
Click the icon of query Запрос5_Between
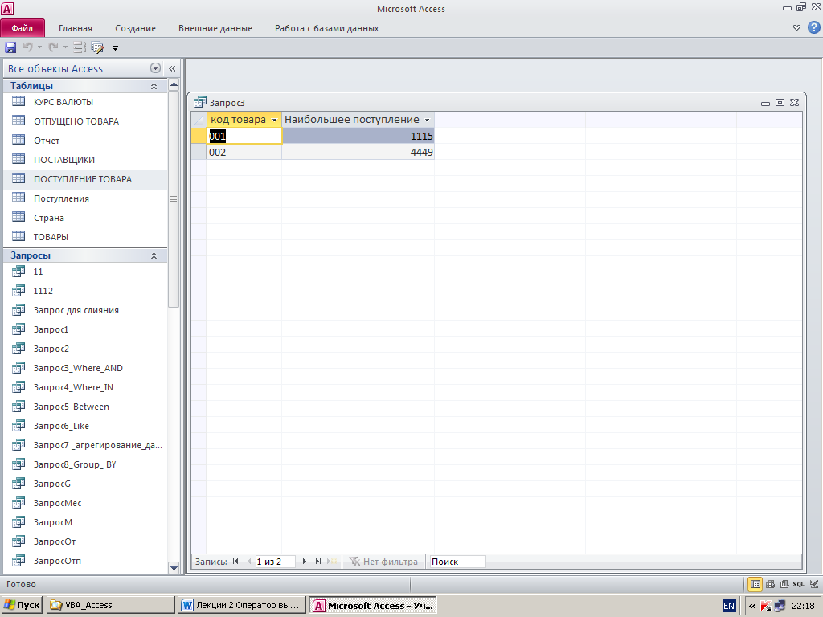[x=18, y=406]
